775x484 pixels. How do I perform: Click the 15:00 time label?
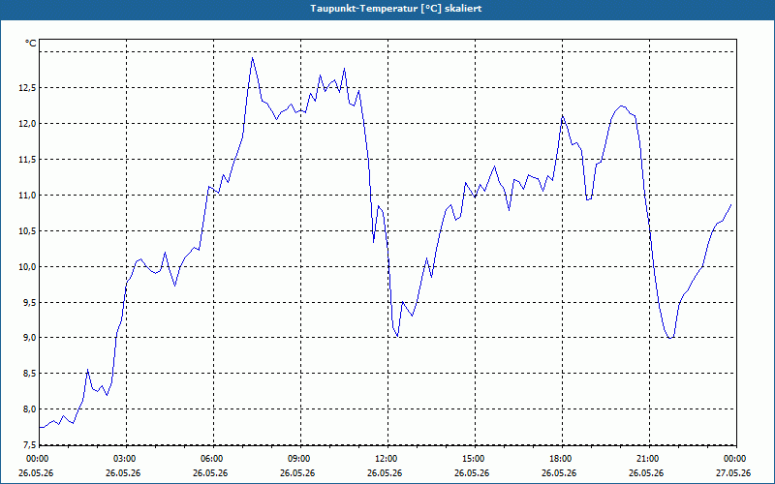pyautogui.click(x=474, y=459)
